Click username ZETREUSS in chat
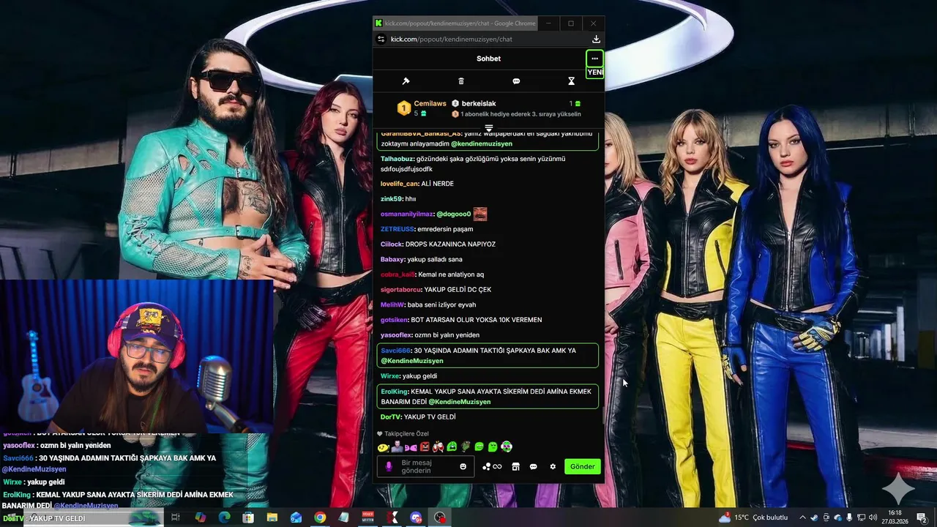Viewport: 937px width, 527px height. 397,229
